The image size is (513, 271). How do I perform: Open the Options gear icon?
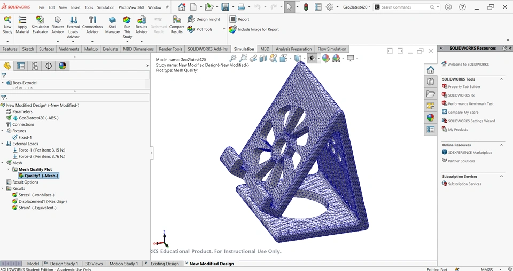point(330,7)
